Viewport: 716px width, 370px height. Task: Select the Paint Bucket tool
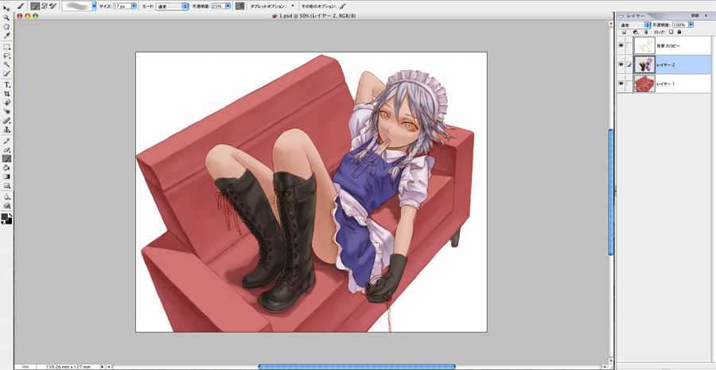point(6,168)
